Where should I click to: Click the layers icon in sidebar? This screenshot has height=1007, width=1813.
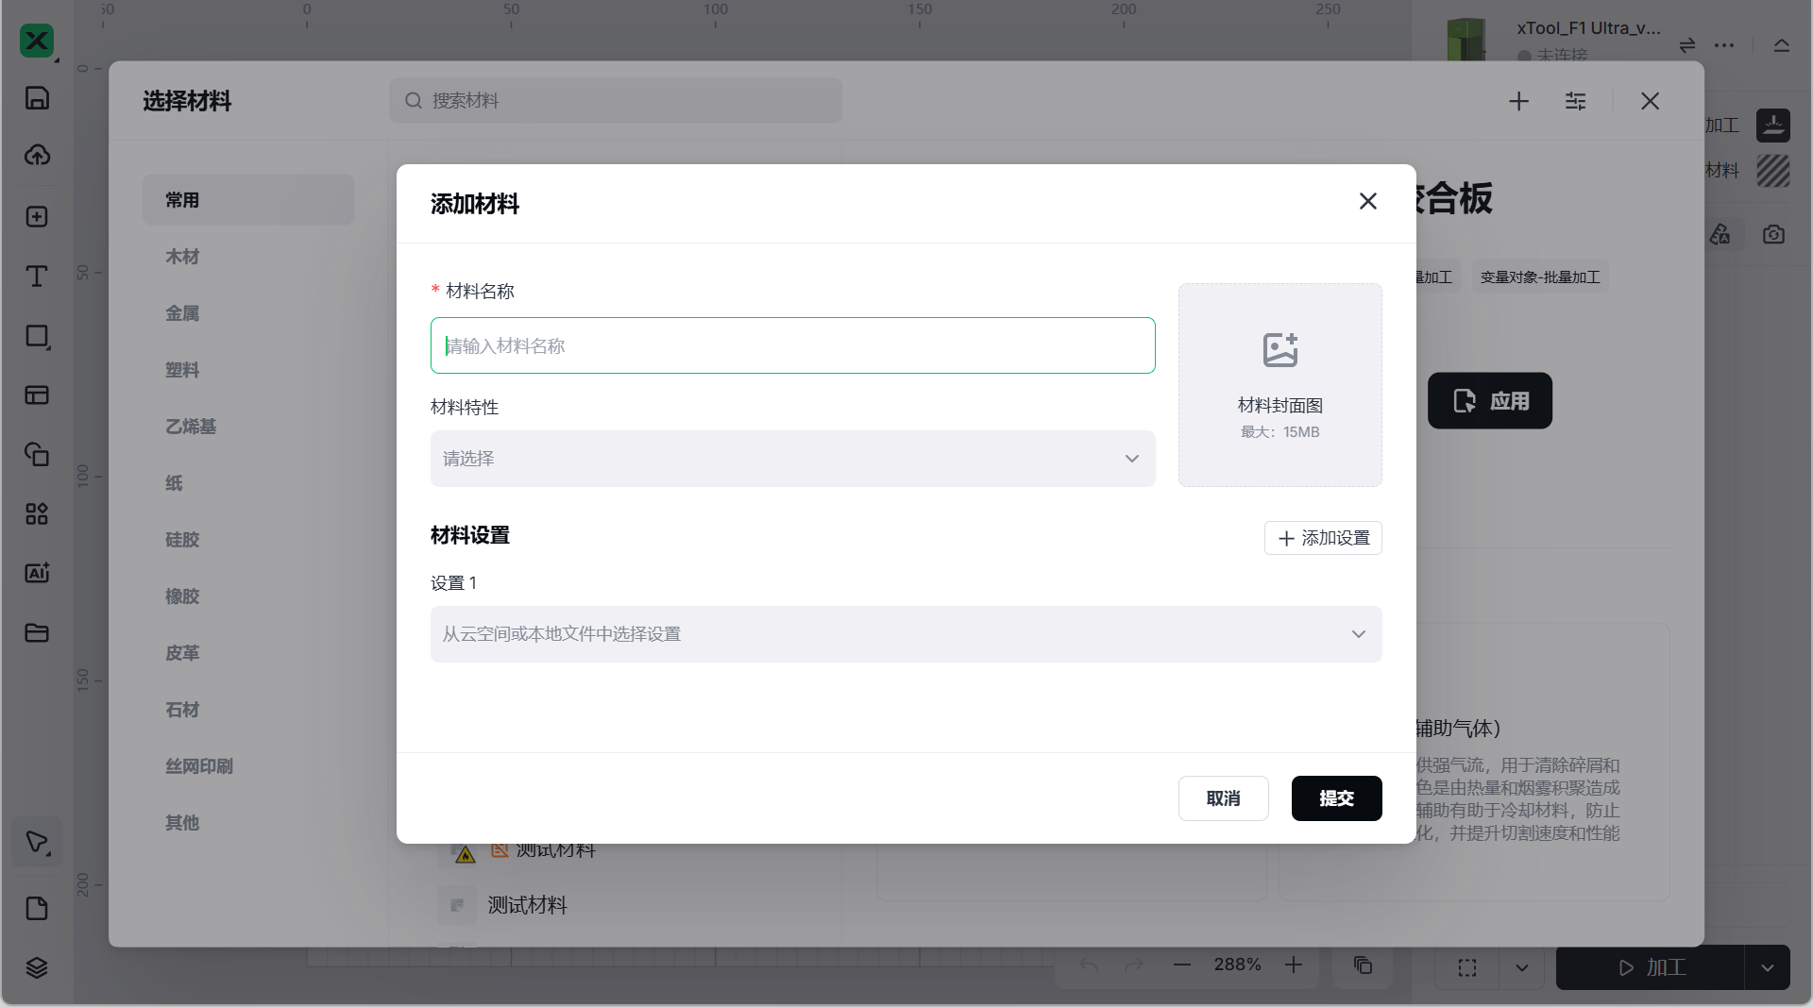(37, 967)
